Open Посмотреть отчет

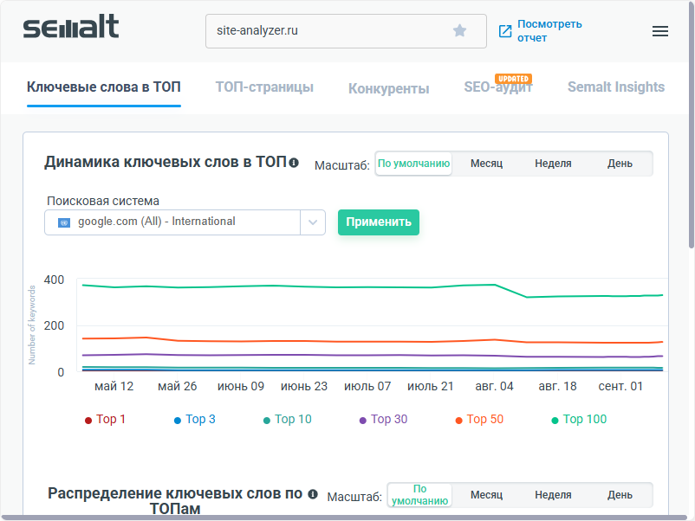(549, 31)
